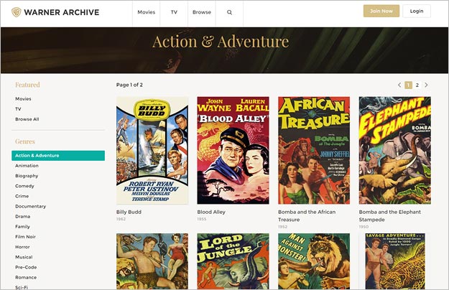Select the Animation genre
The height and width of the screenshot is (290, 449).
click(27, 166)
